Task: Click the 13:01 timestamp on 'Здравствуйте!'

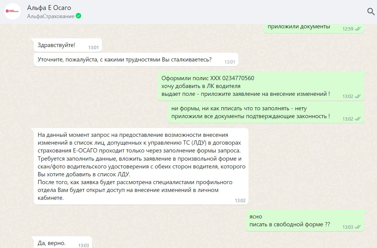Action: tap(93, 47)
